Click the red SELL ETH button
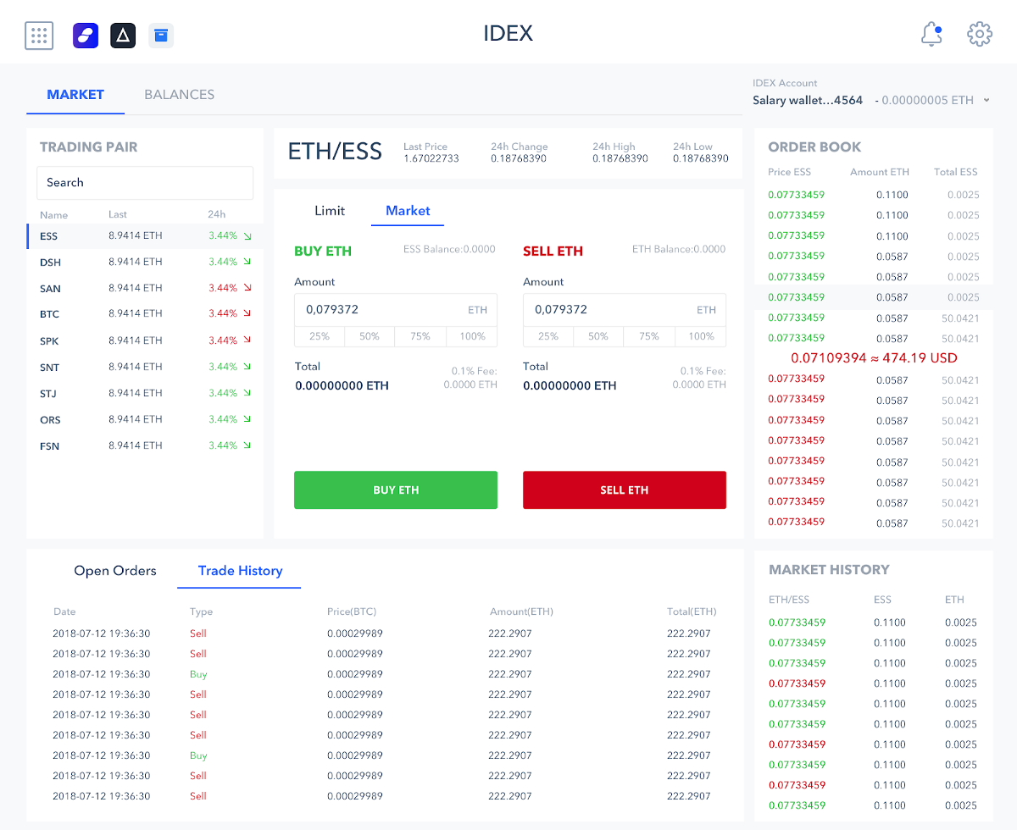 pos(625,490)
